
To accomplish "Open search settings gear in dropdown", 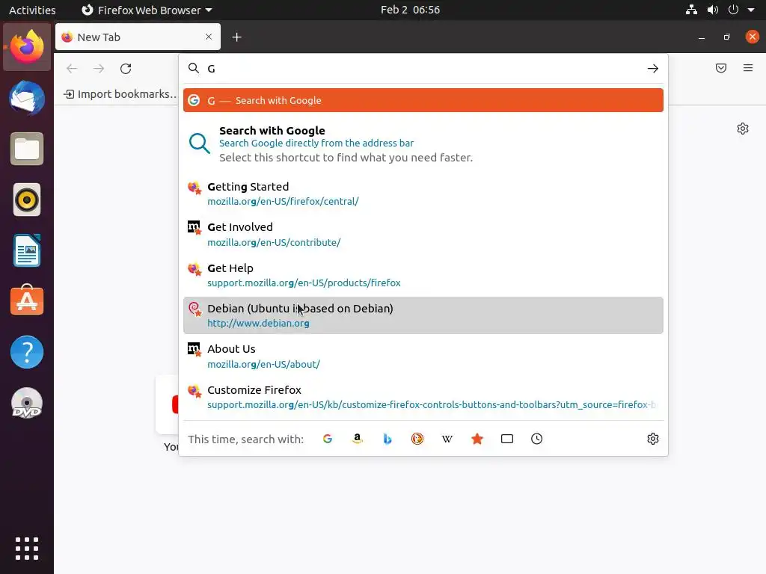I will click(652, 439).
